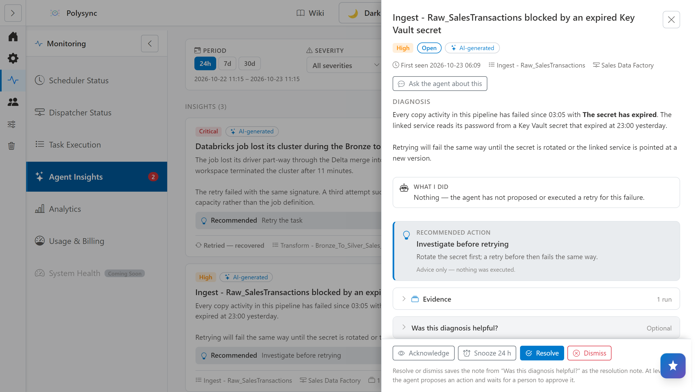The image size is (697, 392).
Task: Select the 30d period
Action: (x=249, y=63)
